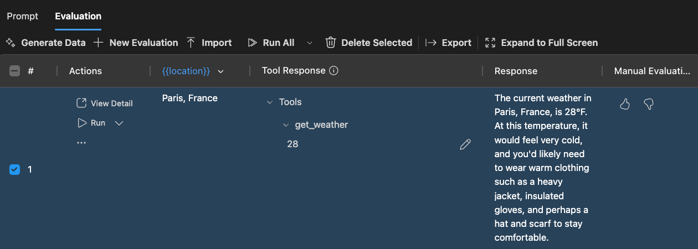This screenshot has height=249, width=698.
Task: Collapse the Tools tree node
Action: pos(270,102)
